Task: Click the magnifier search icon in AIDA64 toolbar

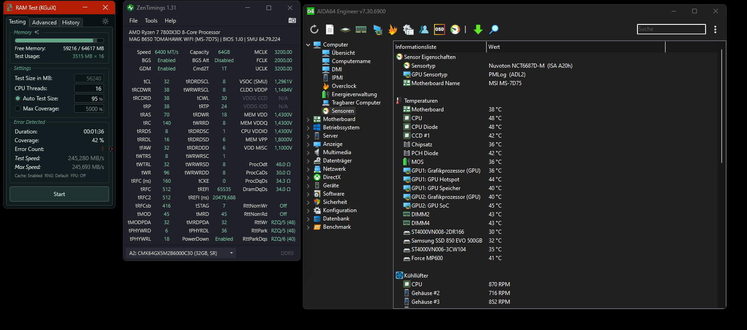Action: (494, 29)
